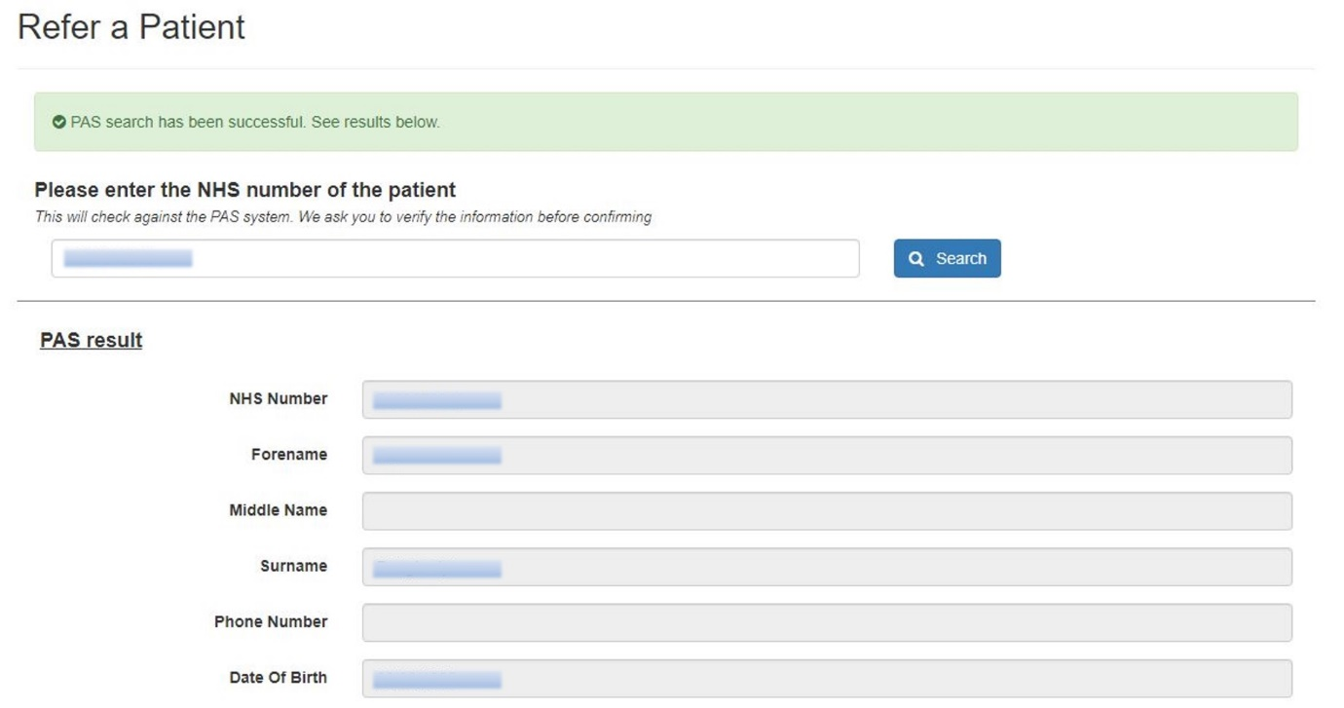Click the PAS search success message
The image size is (1344, 708).
point(255,123)
